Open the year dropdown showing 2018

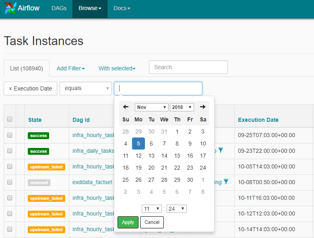coord(182,107)
